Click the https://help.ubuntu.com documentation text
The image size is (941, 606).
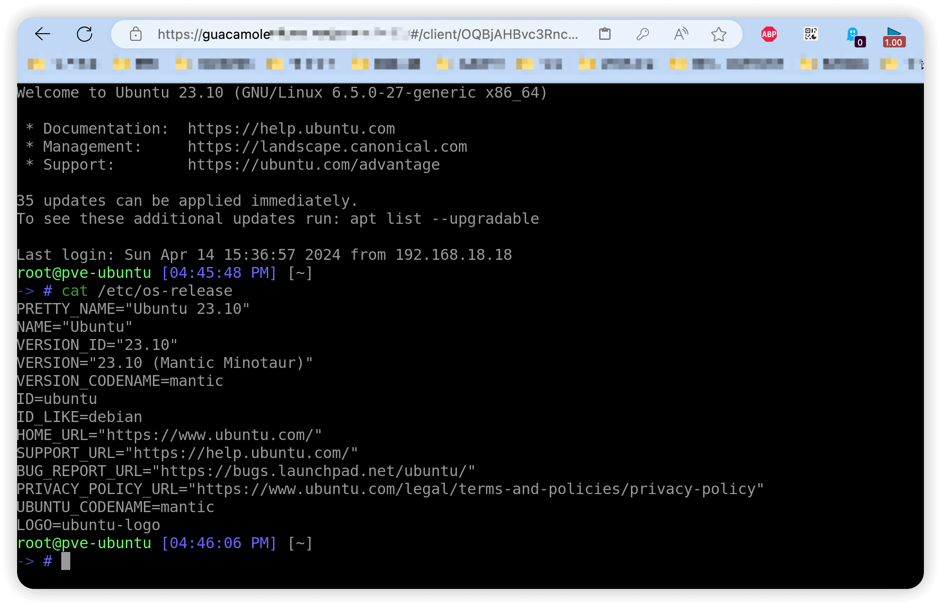[291, 129]
